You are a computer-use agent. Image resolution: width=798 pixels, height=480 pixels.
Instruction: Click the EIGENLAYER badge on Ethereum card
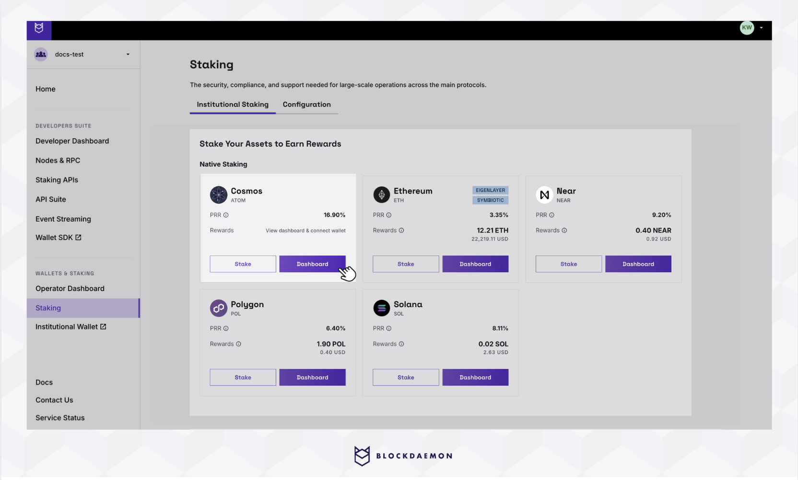[x=490, y=190]
